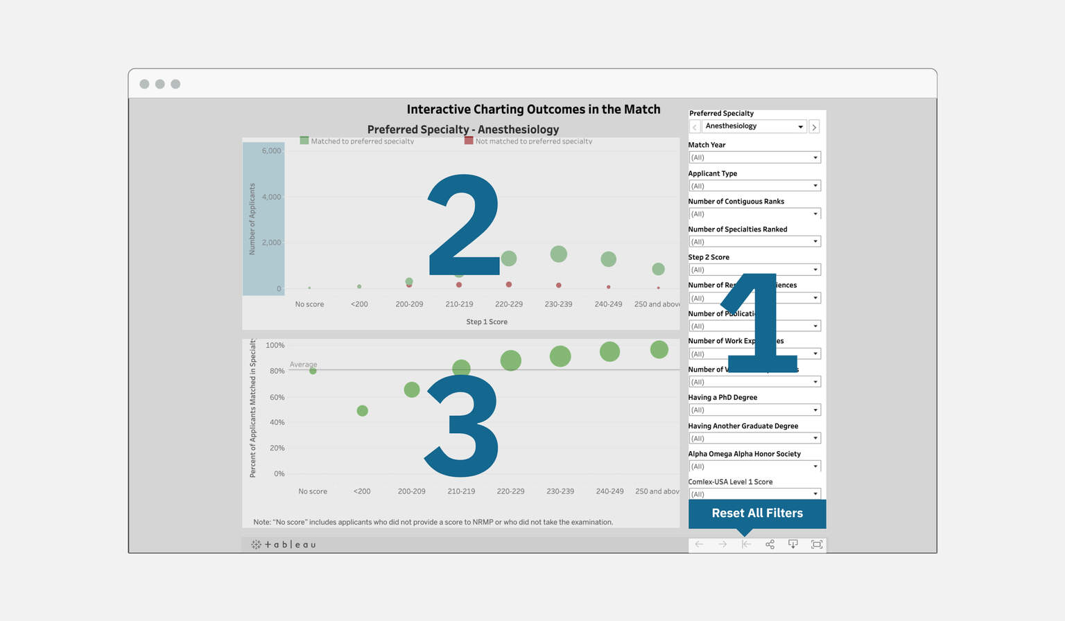
Task: Click the 100% tick on the percent axis
Action: pos(275,345)
